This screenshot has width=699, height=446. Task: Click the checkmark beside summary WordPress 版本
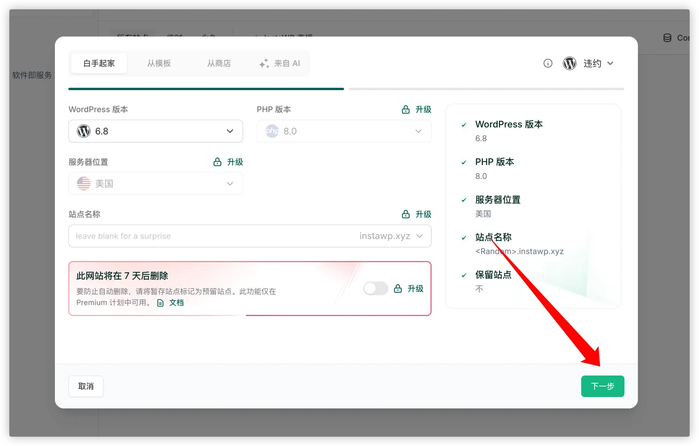pyautogui.click(x=464, y=125)
